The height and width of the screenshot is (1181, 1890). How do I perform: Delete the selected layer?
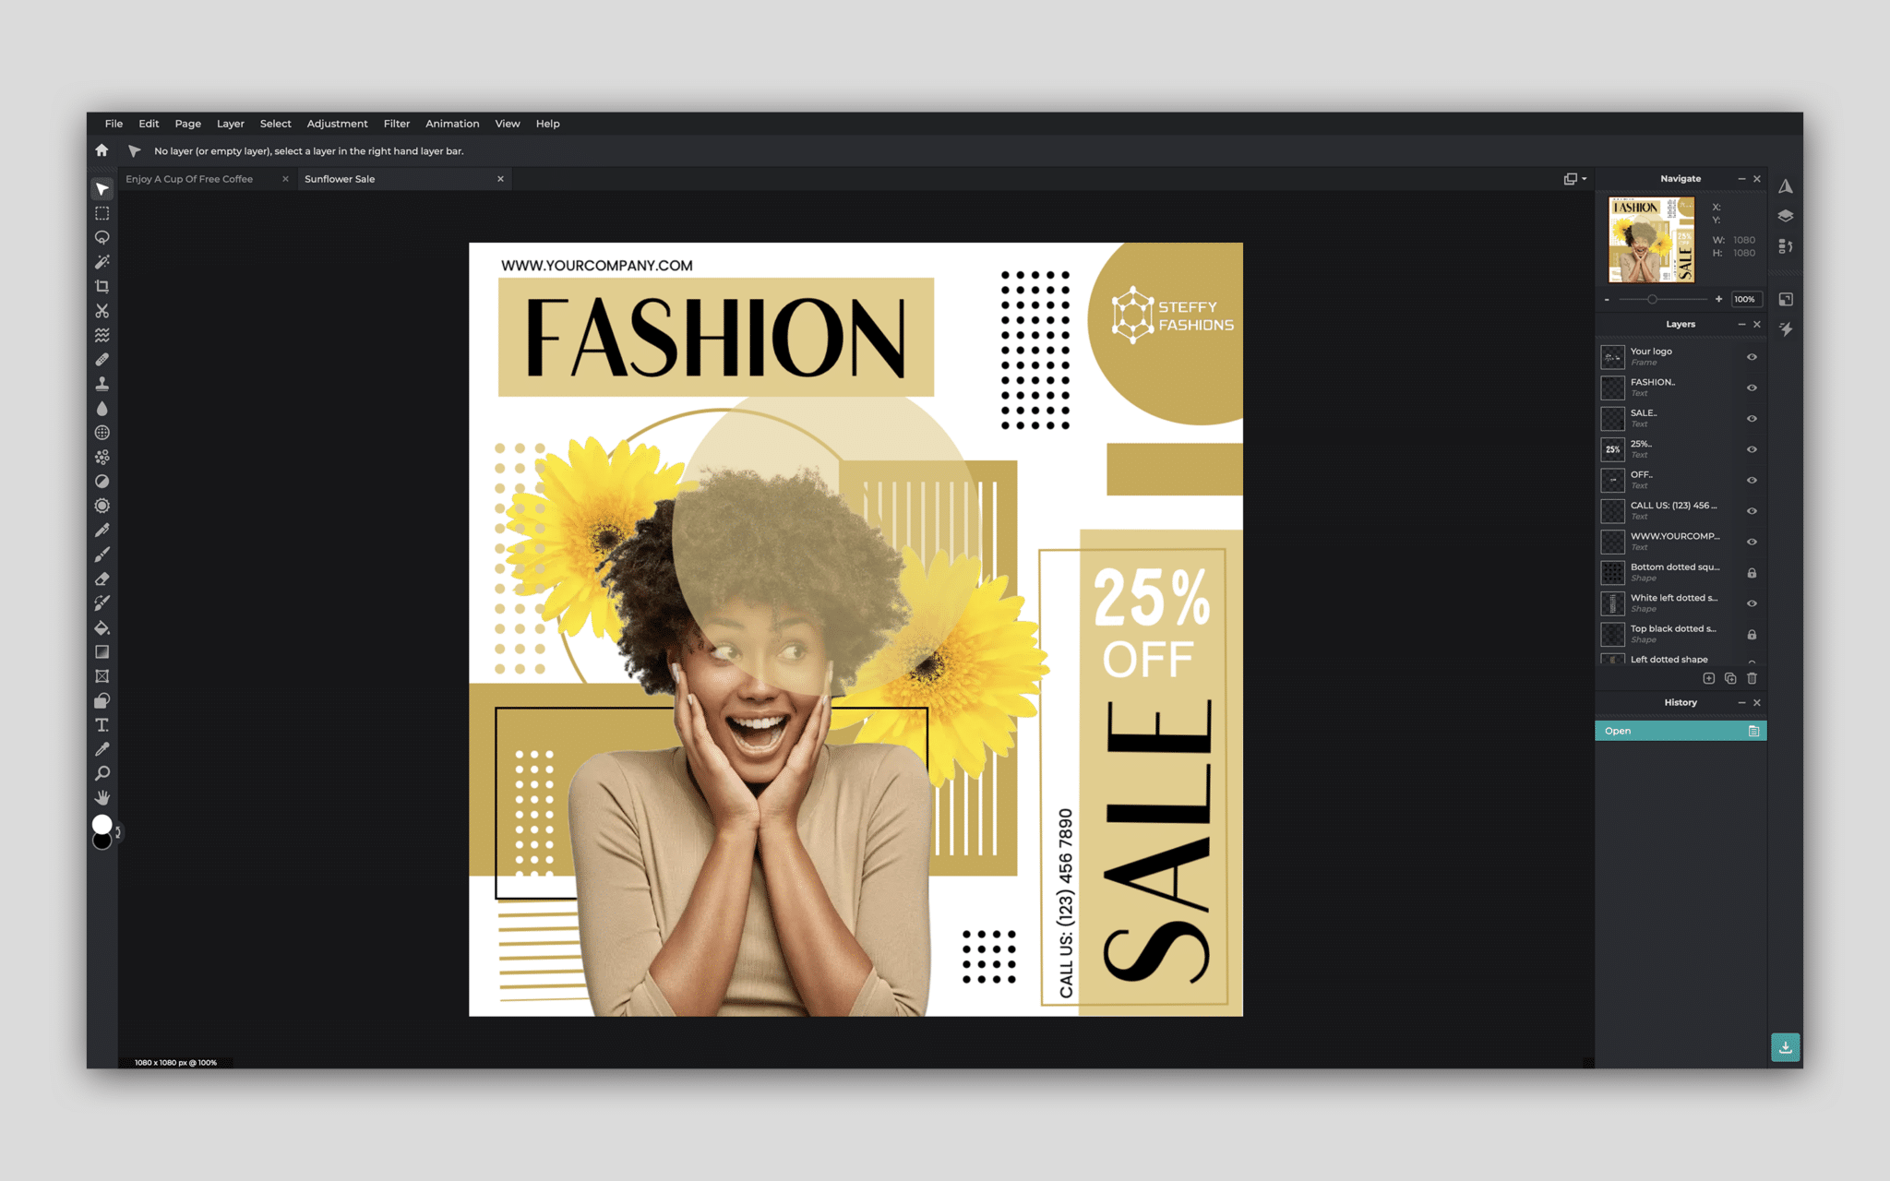[x=1752, y=678]
